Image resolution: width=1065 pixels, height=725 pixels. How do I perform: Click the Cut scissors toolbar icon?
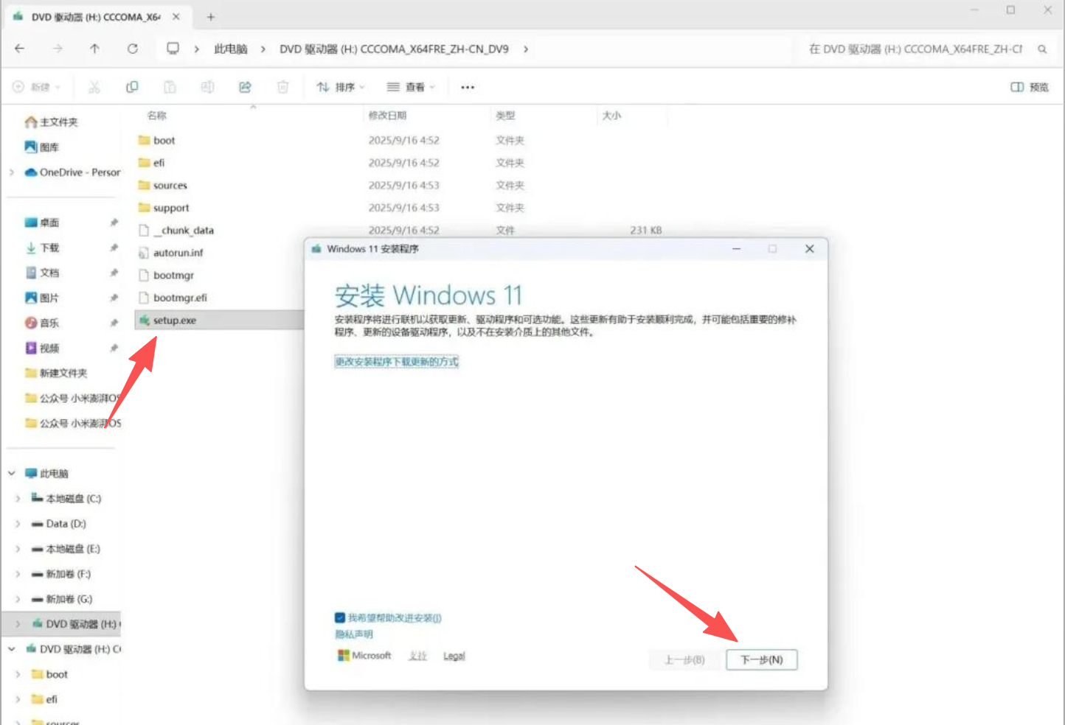point(94,87)
